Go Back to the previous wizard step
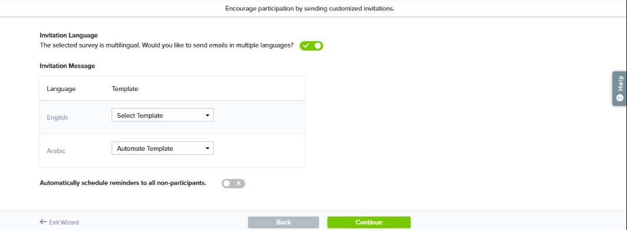The height and width of the screenshot is (230, 627). tap(283, 222)
